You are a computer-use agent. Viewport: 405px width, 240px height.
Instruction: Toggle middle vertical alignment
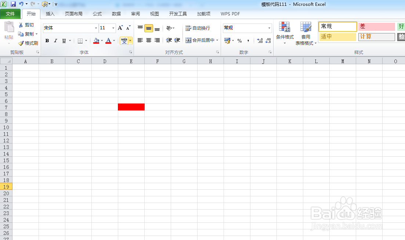pos(148,28)
